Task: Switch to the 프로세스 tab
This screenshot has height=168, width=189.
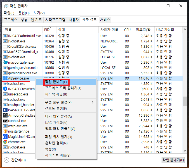Action: pos(11,20)
